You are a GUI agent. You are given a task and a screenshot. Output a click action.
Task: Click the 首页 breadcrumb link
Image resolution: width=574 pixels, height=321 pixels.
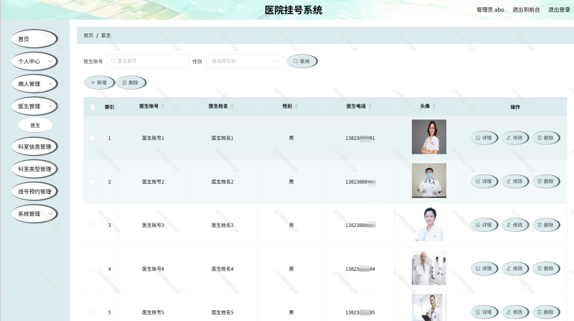pos(88,35)
